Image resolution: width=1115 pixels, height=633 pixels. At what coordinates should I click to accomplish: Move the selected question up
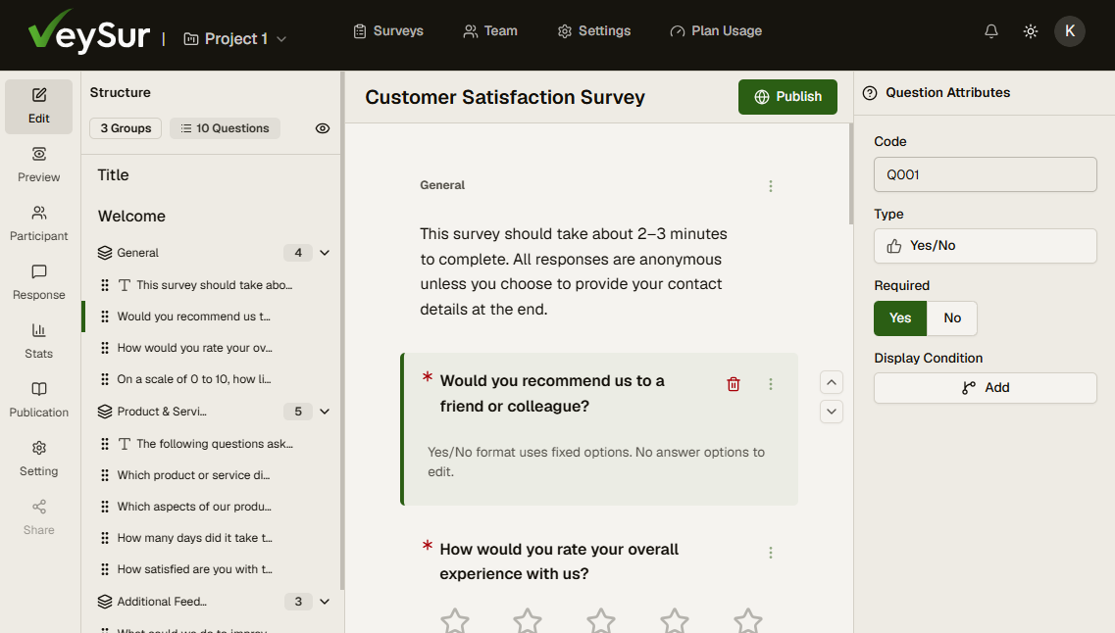pyautogui.click(x=832, y=382)
